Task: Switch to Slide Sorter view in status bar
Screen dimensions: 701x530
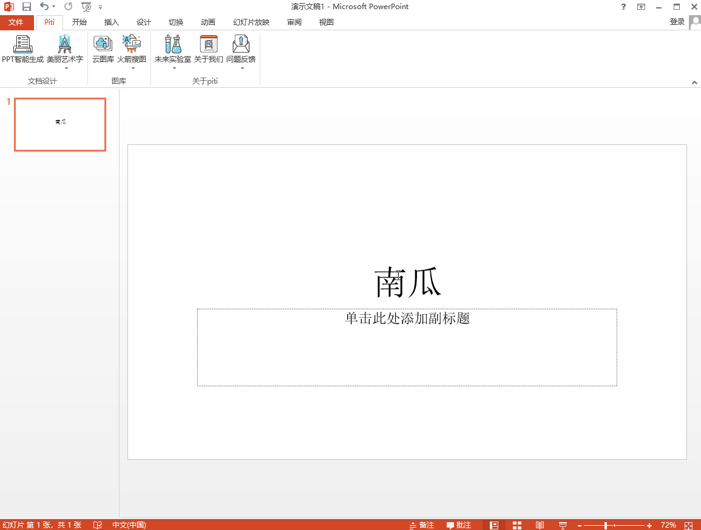Action: (x=517, y=525)
